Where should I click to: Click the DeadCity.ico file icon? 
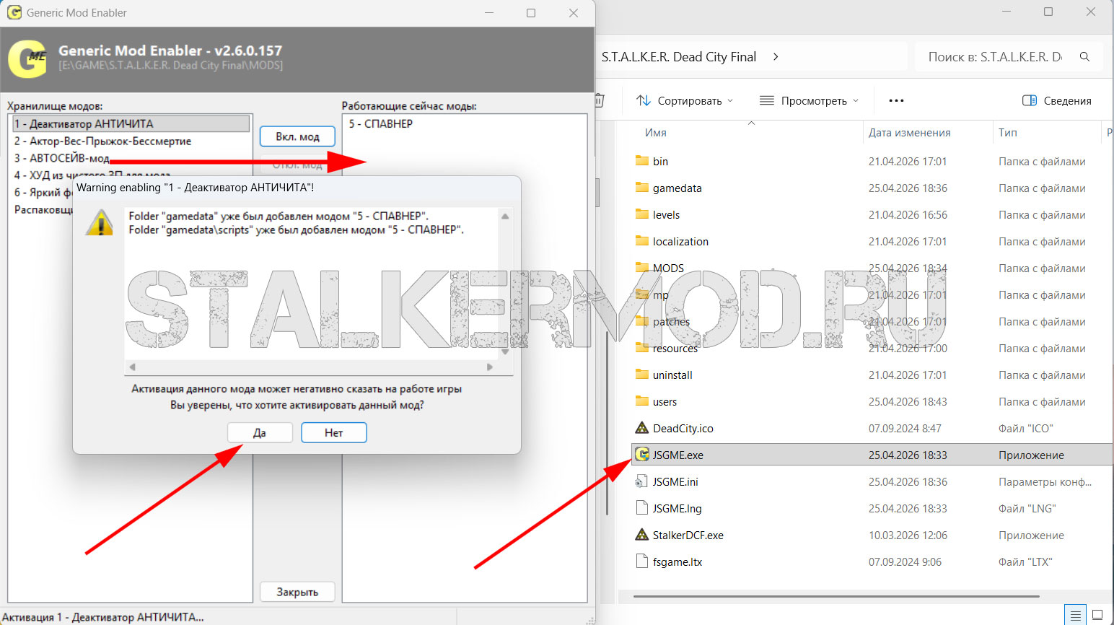641,428
